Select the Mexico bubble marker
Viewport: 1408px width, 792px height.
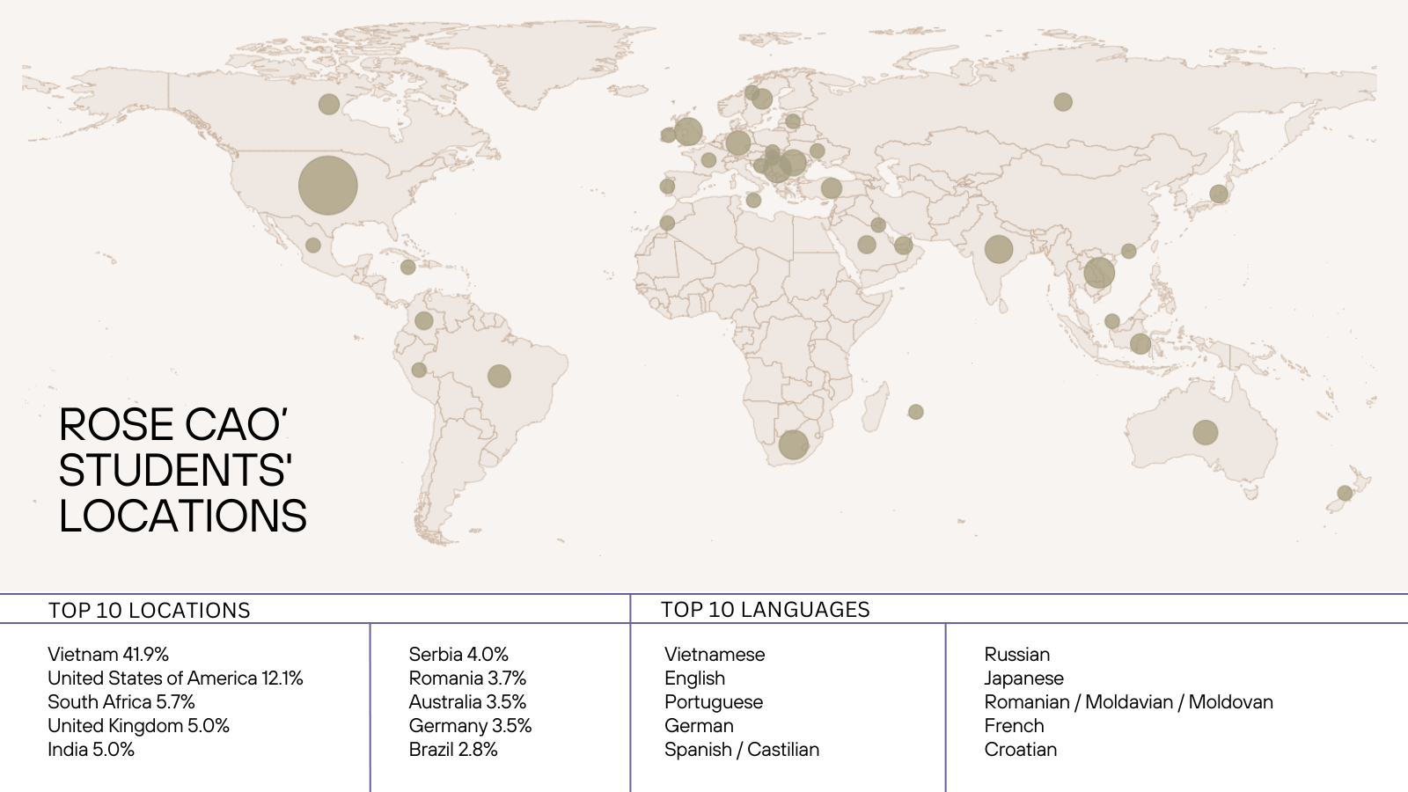click(x=313, y=246)
